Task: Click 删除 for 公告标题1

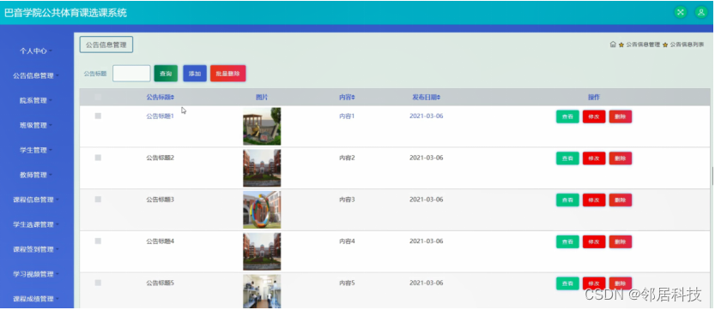Action: tap(621, 116)
